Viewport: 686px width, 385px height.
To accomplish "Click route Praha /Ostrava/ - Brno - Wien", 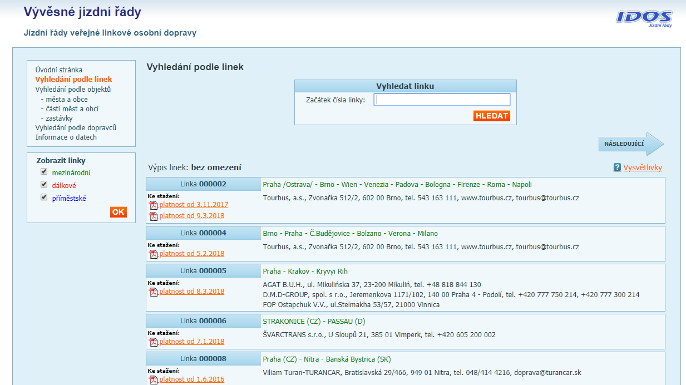I will click(397, 185).
